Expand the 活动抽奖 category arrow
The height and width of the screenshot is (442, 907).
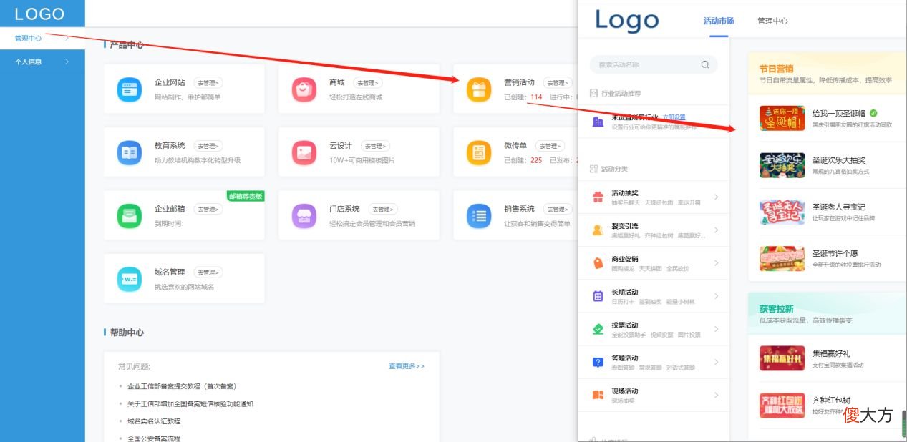[x=716, y=197]
